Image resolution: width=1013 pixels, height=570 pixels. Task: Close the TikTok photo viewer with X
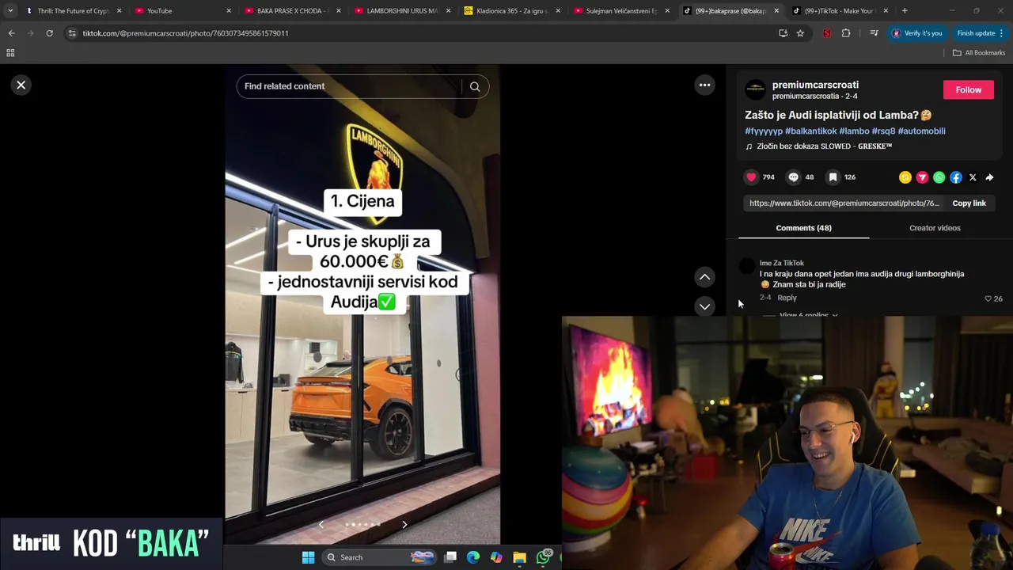click(x=21, y=85)
